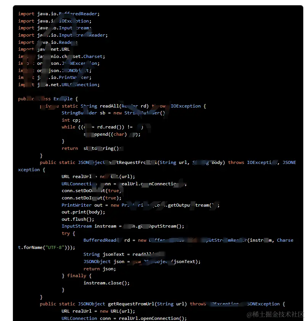Image resolution: width=307 pixels, height=321 pixels.
Task: Select the "java.net.URLConnection;" import line
Action: [59, 85]
